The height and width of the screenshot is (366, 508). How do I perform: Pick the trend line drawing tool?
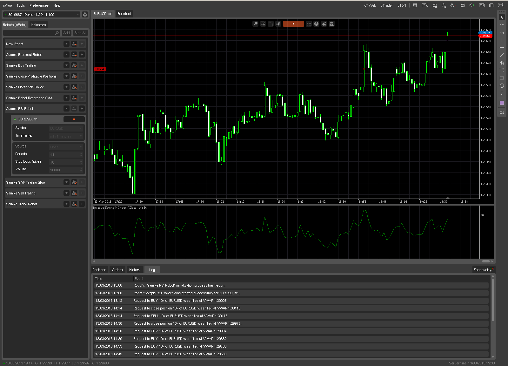(x=502, y=55)
